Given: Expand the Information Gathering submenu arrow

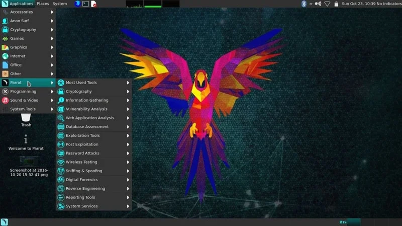Looking at the screenshot, I should click(128, 100).
